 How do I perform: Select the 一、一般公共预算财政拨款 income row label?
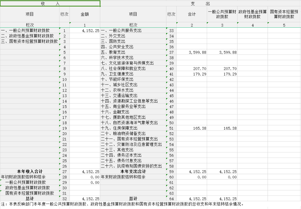(29, 30)
